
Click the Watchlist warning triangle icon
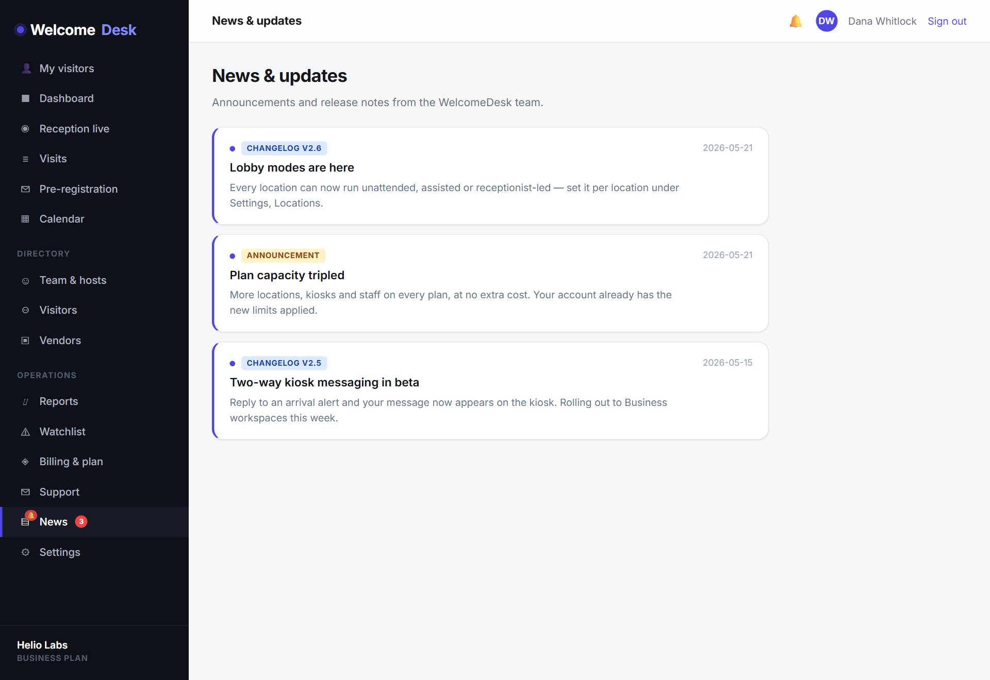coord(25,432)
